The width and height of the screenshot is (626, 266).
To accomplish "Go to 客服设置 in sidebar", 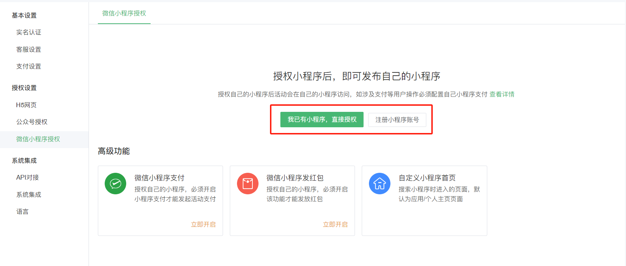I will pos(29,49).
